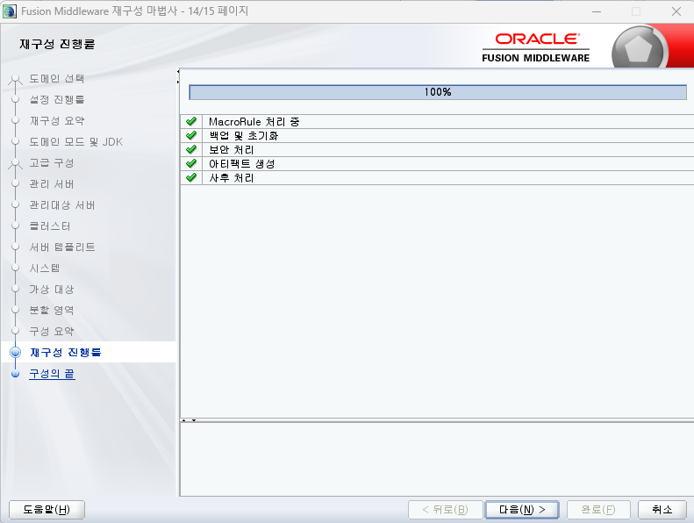Click the 보안 처리 row text
Screen dimensions: 694x523
point(231,150)
